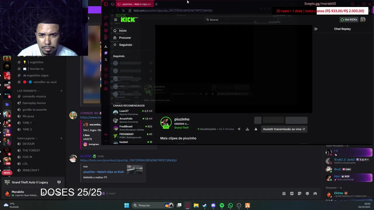374x210 pixels.
Task: Open Windows Start menu
Action: (x=127, y=205)
